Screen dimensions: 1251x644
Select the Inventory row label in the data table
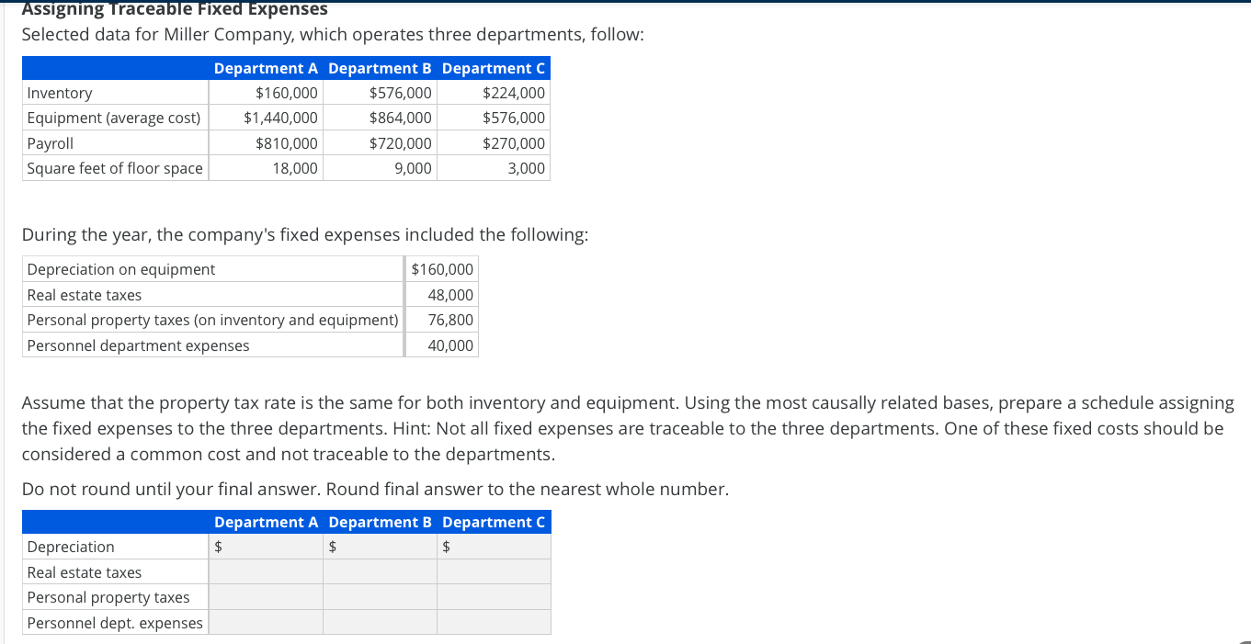59,93
